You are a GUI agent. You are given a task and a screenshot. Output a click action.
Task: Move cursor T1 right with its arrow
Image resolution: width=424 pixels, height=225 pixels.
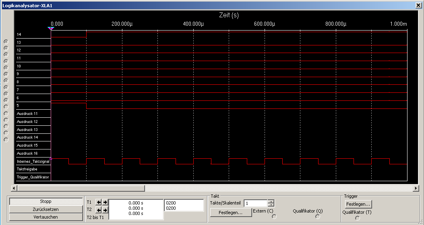point(105,202)
